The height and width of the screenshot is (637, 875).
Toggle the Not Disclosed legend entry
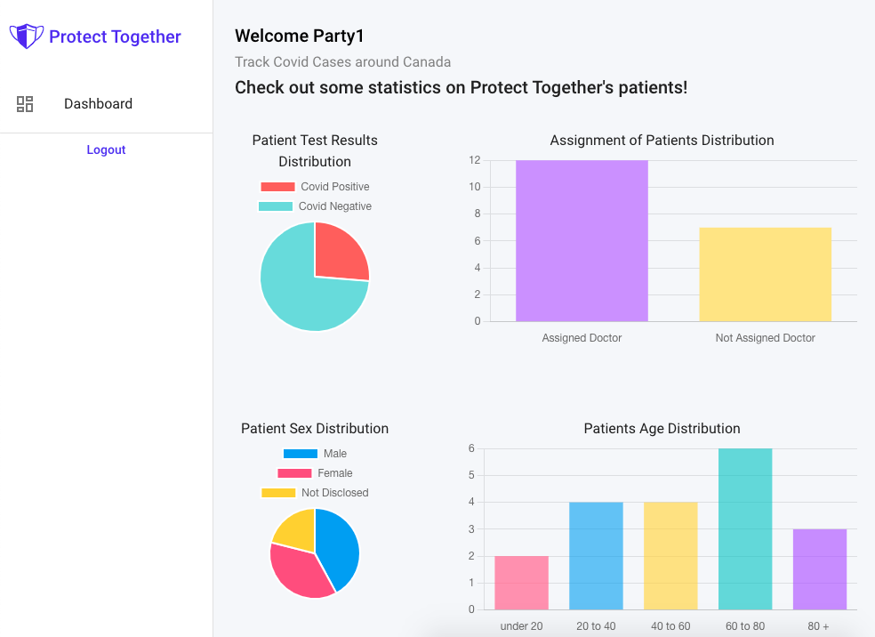315,492
